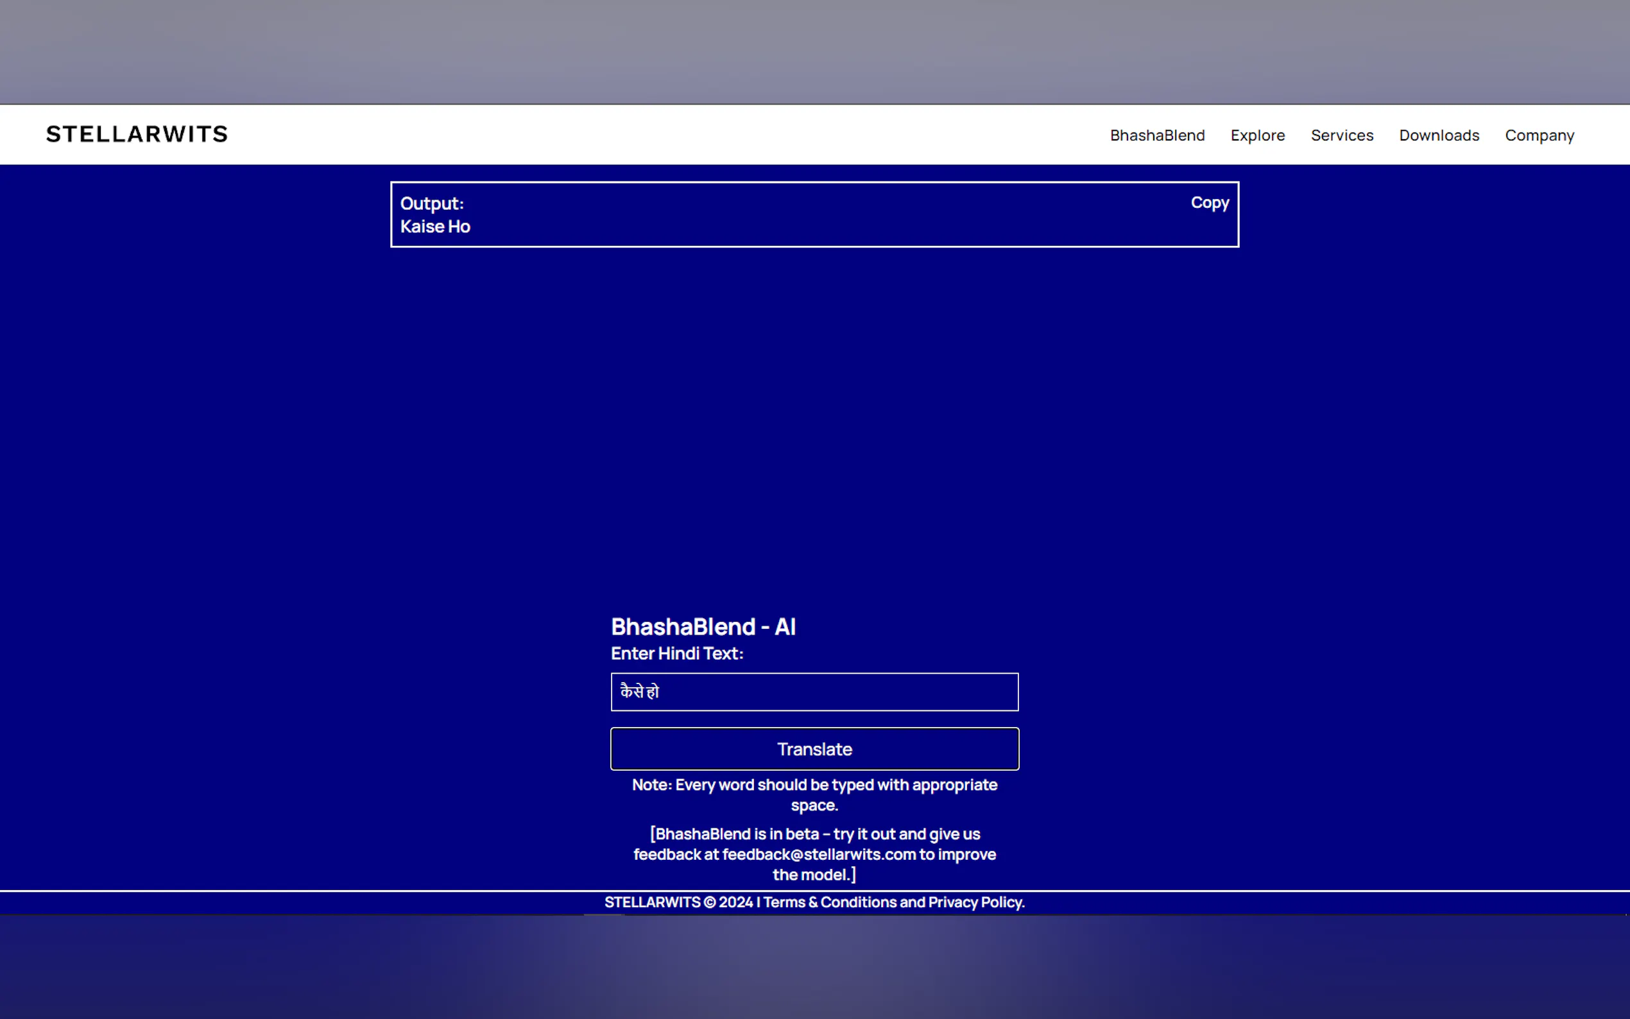Image resolution: width=1630 pixels, height=1019 pixels.
Task: Copy the translated output text
Action: click(x=1209, y=203)
